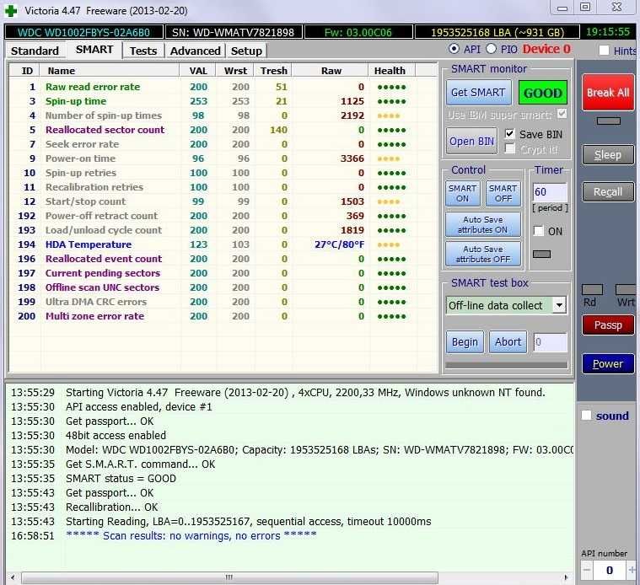The width and height of the screenshot is (640, 585).
Task: Click the Passp button
Action: [x=608, y=325]
